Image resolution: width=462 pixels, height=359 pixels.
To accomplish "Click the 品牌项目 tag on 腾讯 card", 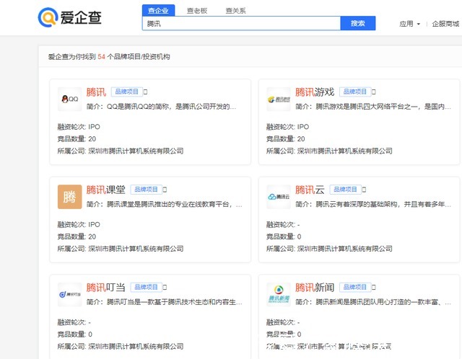I will 127,92.
